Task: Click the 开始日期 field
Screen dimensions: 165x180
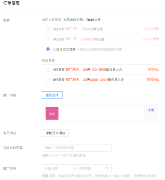Action: click(51, 168)
